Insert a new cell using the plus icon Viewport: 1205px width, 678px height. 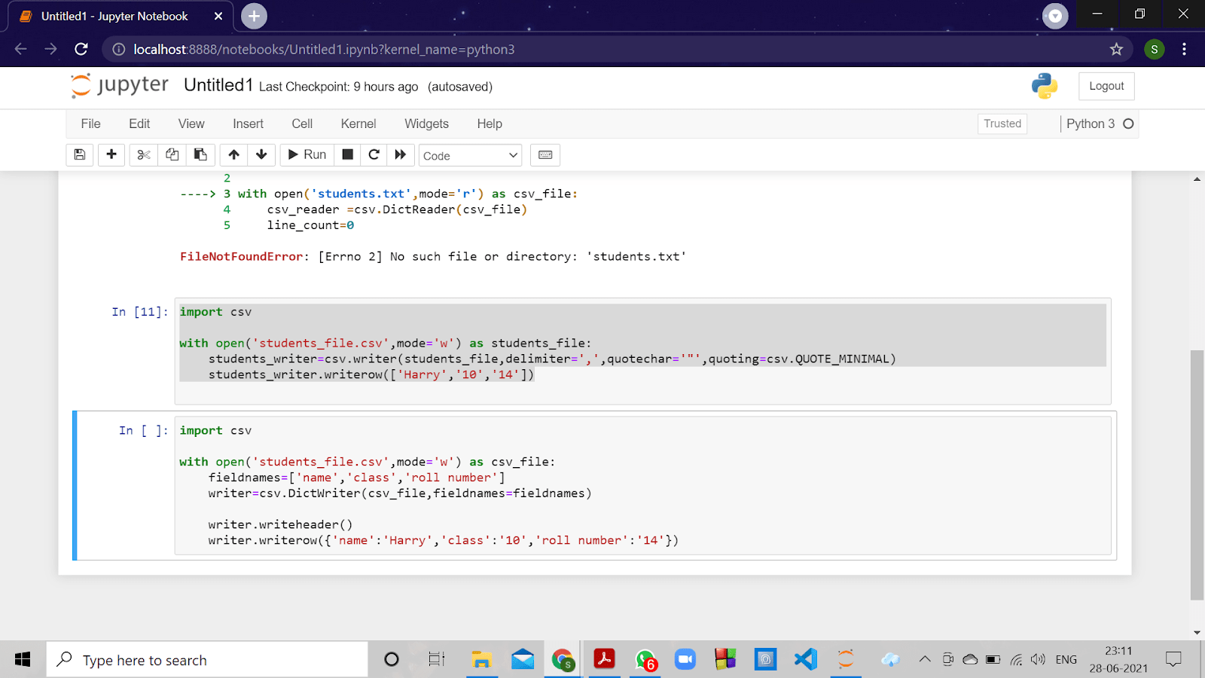(x=111, y=154)
